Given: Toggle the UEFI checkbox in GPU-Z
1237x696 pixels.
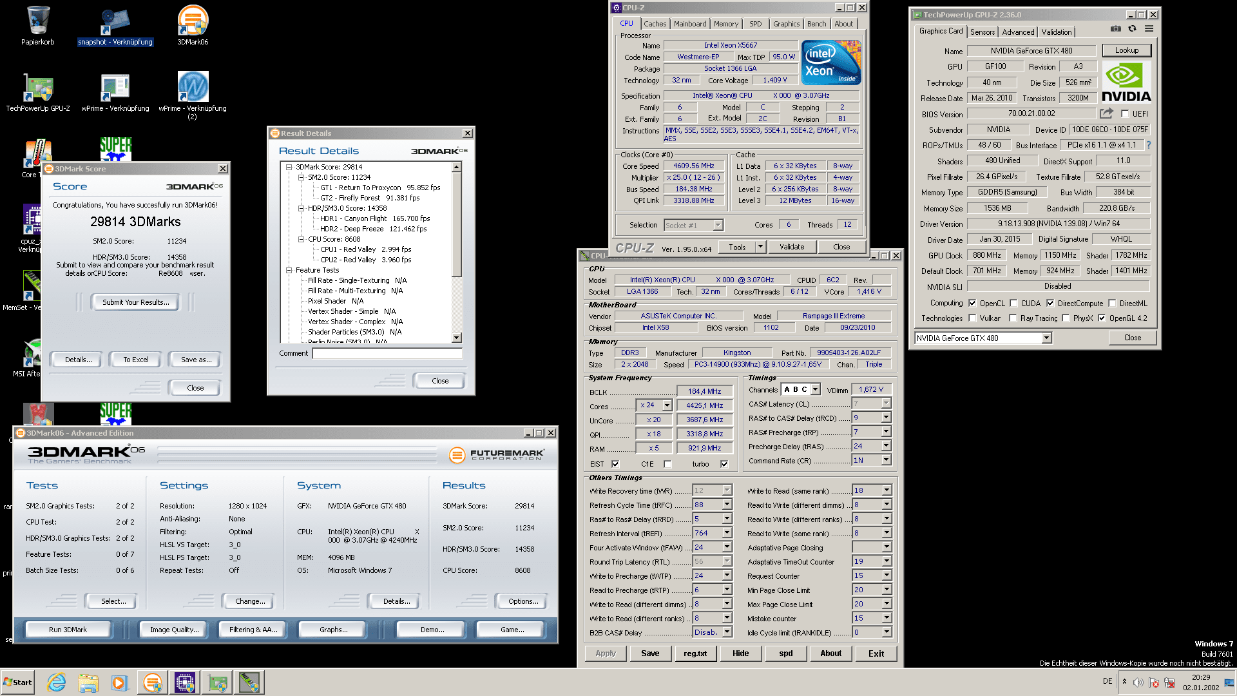Looking at the screenshot, I should point(1125,114).
